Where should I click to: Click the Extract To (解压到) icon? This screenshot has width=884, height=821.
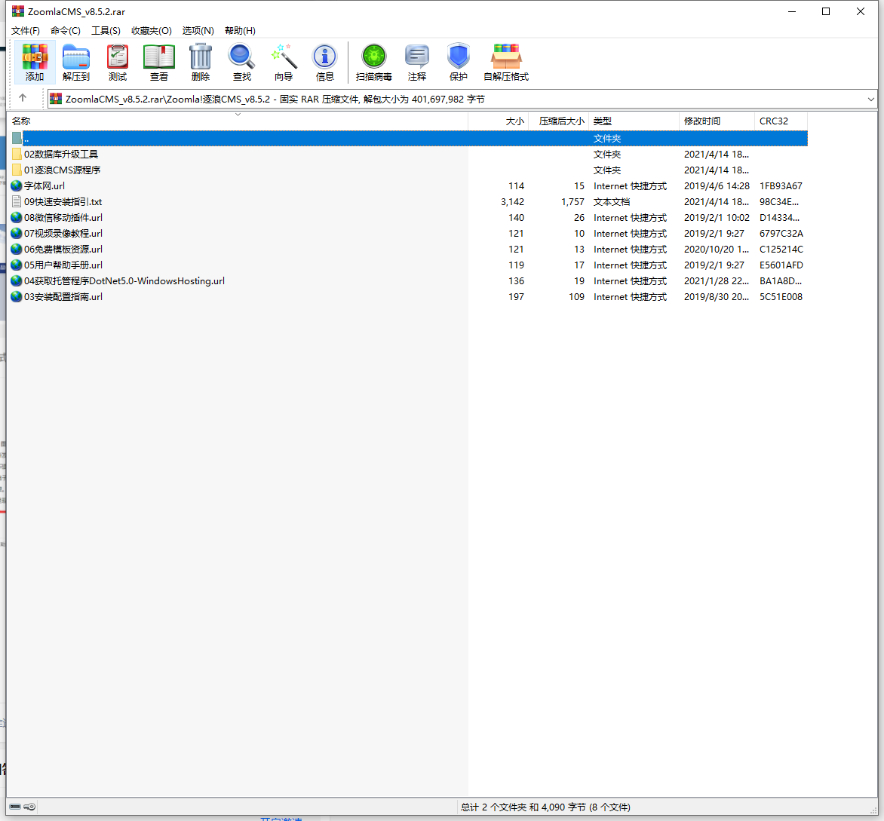click(x=76, y=63)
